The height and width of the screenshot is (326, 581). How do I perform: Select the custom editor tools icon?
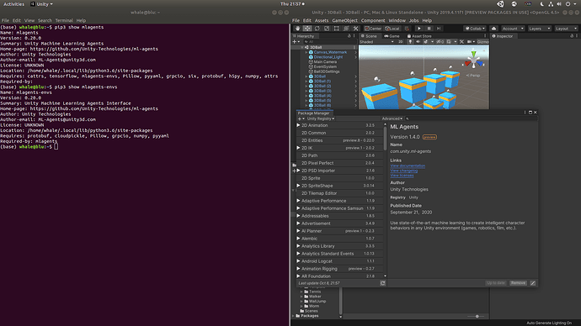point(355,29)
